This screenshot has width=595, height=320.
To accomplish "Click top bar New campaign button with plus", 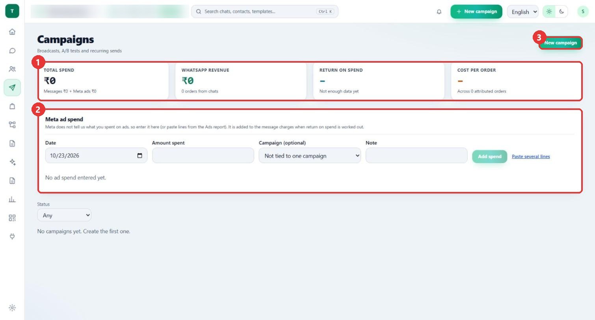I will (x=476, y=11).
